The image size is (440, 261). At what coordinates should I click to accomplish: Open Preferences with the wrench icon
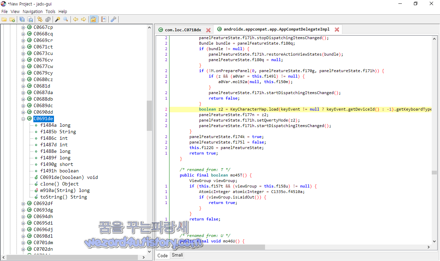tap(113, 19)
